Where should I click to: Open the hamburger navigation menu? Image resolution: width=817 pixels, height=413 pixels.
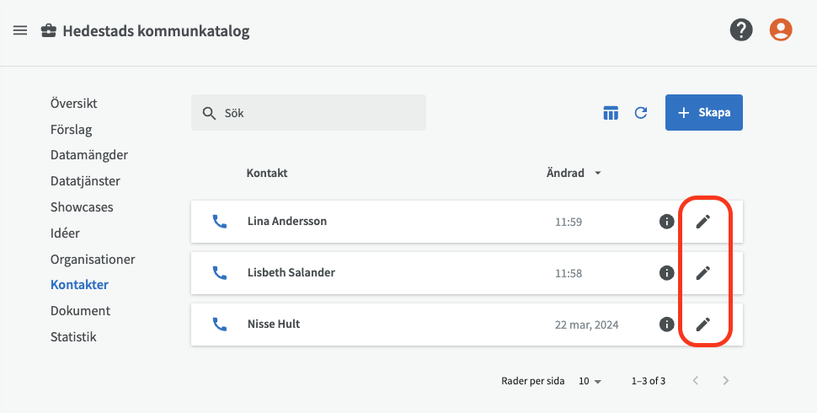[20, 31]
